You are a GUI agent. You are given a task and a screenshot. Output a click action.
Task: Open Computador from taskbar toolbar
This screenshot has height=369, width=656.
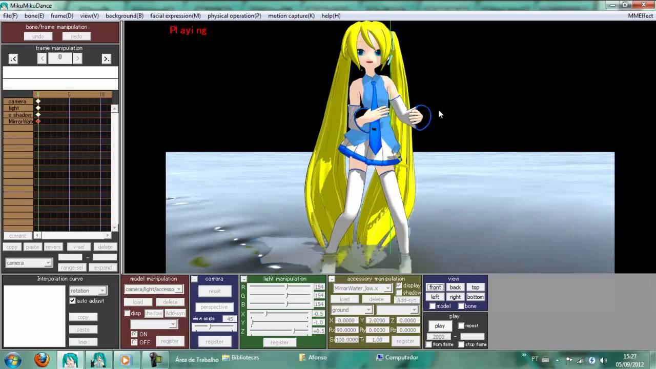click(397, 357)
